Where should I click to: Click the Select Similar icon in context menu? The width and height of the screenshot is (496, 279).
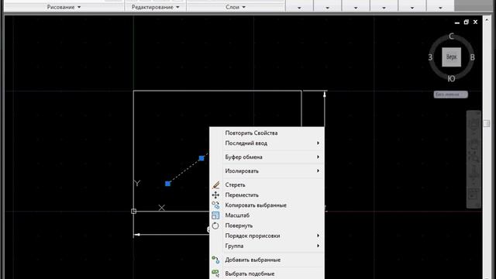click(x=215, y=274)
